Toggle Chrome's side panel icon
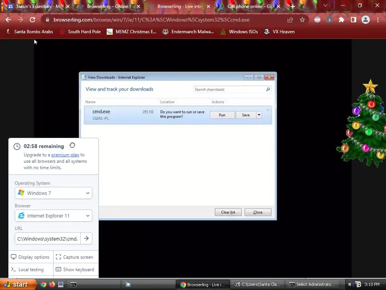 (354, 20)
